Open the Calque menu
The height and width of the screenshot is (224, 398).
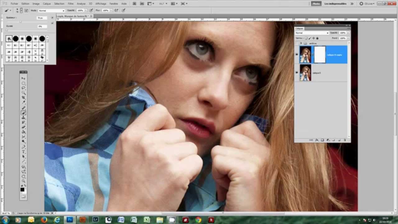tap(47, 4)
